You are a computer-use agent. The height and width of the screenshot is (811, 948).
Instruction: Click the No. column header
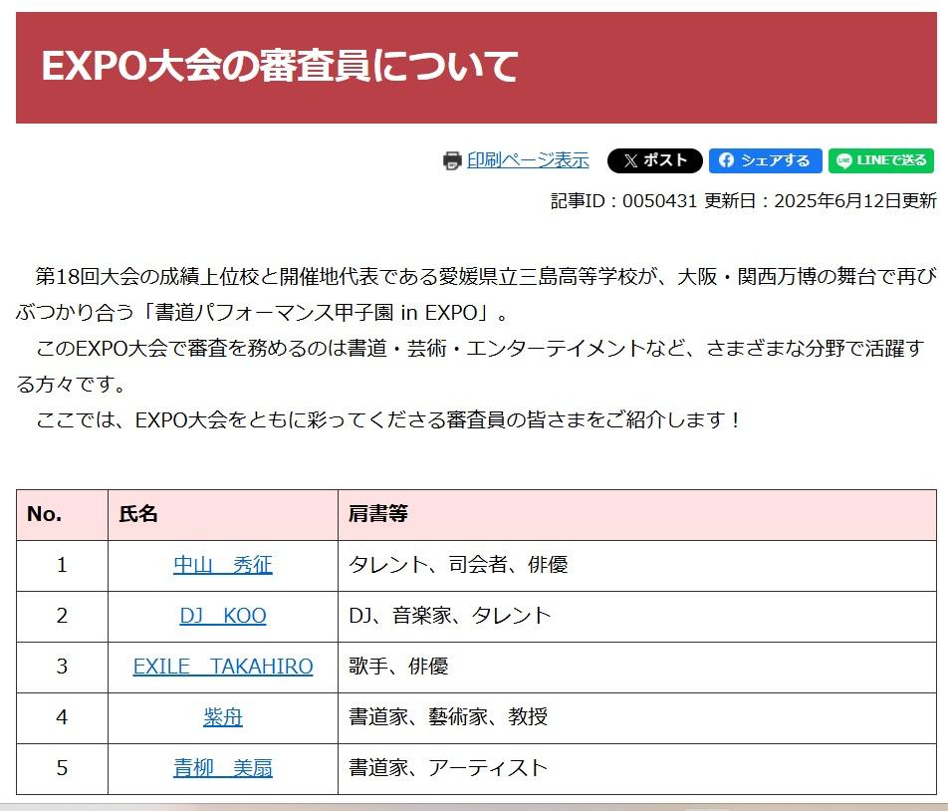[63, 515]
